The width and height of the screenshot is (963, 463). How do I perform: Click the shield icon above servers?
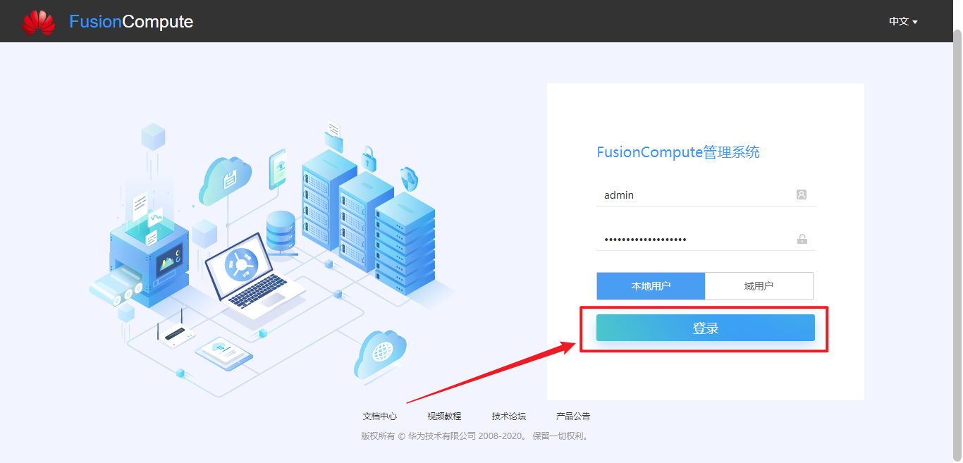(409, 179)
